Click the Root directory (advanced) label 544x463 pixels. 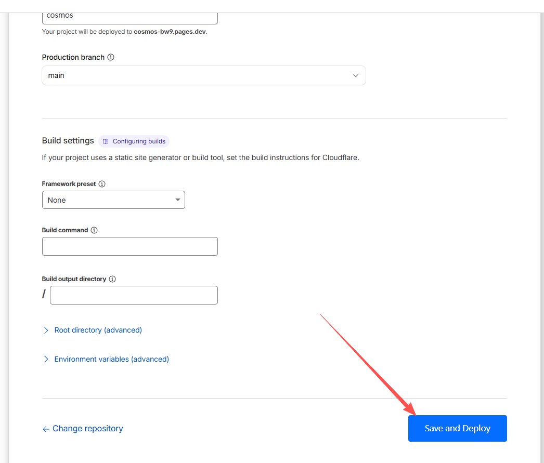(x=98, y=330)
